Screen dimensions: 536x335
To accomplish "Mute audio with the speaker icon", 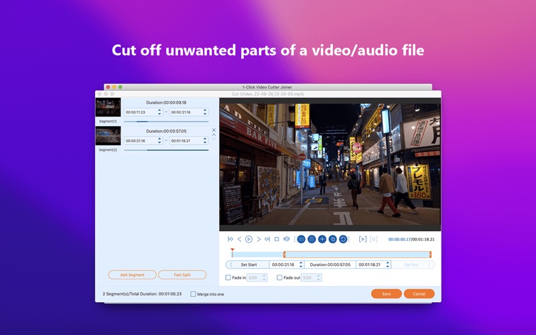I will 286,239.
